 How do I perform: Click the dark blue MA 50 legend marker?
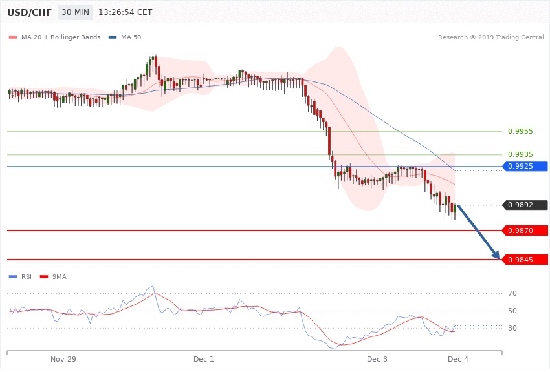click(113, 37)
